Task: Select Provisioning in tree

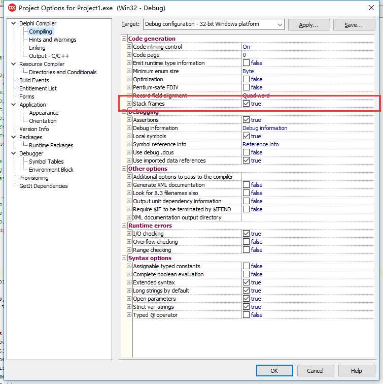Action: coord(34,178)
